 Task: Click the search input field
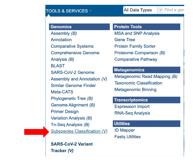click(x=174, y=10)
